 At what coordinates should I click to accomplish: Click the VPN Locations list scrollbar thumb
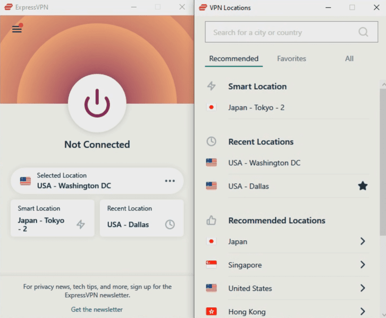click(383, 162)
